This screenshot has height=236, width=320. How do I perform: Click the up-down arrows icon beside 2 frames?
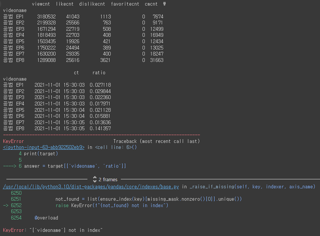(x=95, y=179)
